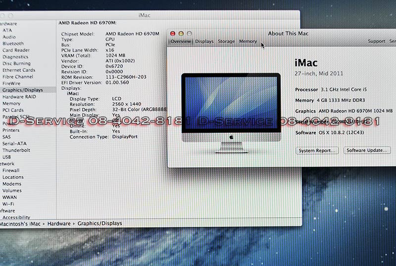
Task: Select ATA in the hardware sidebar
Action: pos(7,30)
